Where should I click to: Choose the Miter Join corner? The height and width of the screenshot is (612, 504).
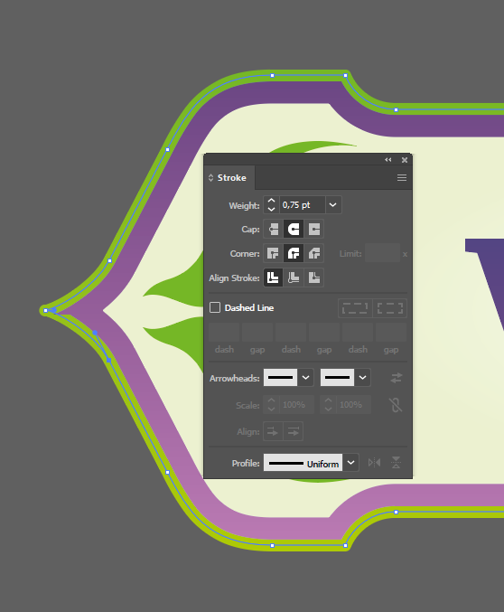pyautogui.click(x=273, y=254)
